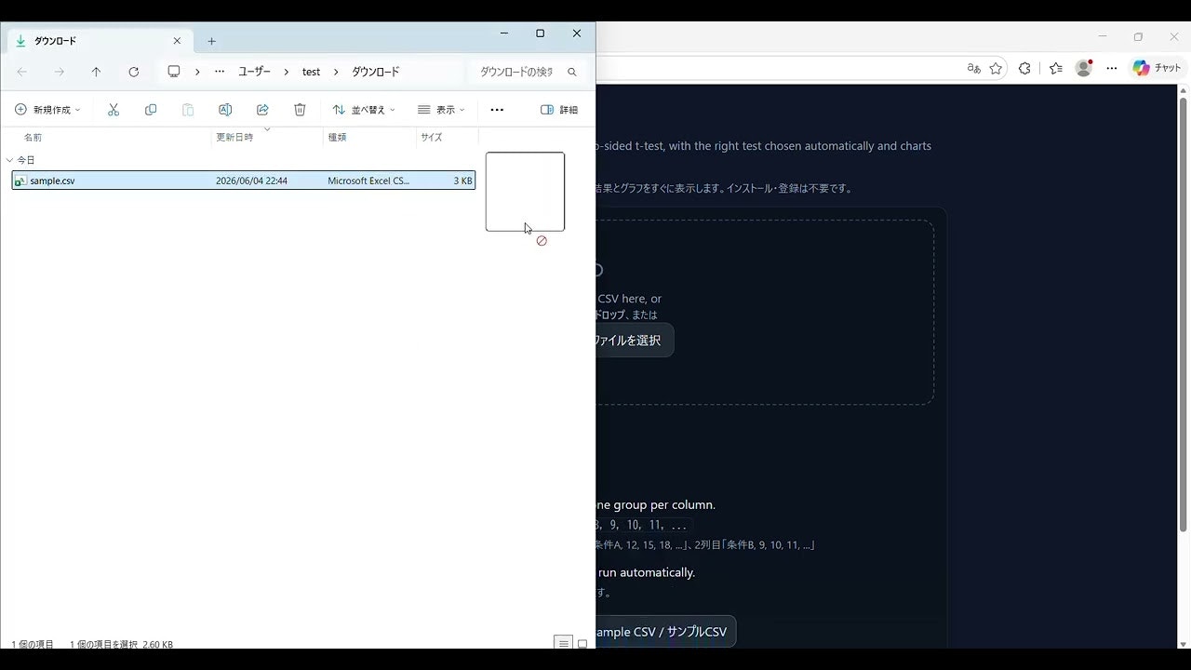1191x670 pixels.
Task: Click the browser favorite star icon
Action: pyautogui.click(x=996, y=68)
